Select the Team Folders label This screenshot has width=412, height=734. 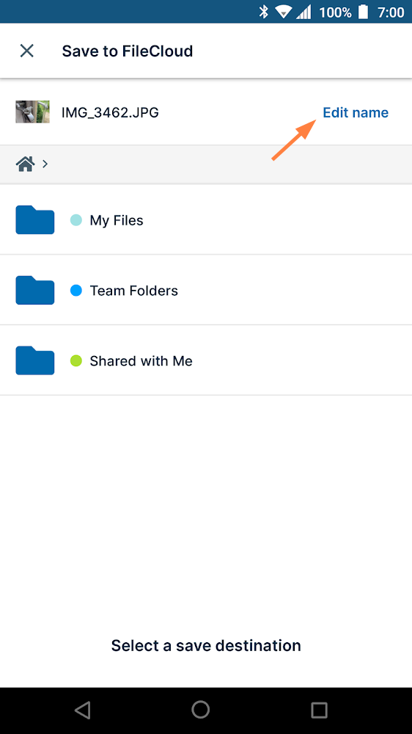point(133,291)
